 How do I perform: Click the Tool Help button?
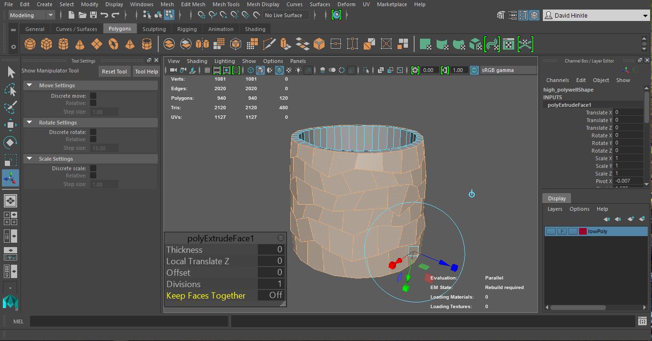pyautogui.click(x=146, y=72)
